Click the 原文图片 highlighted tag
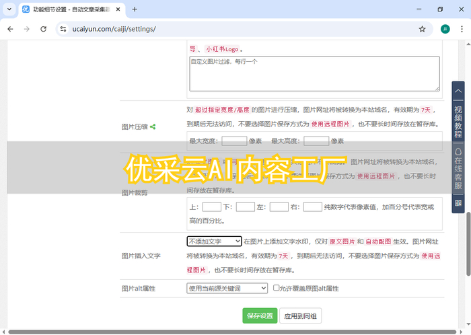 342,241
